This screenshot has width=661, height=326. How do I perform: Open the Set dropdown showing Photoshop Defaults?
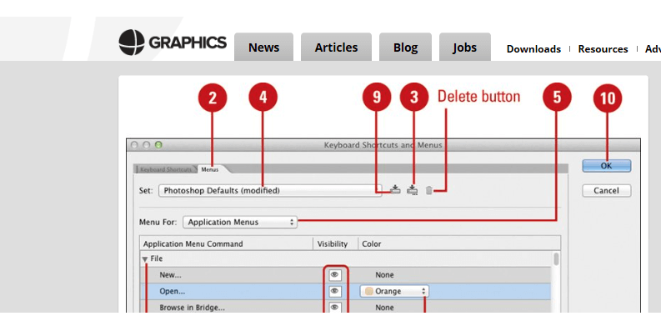(270, 191)
